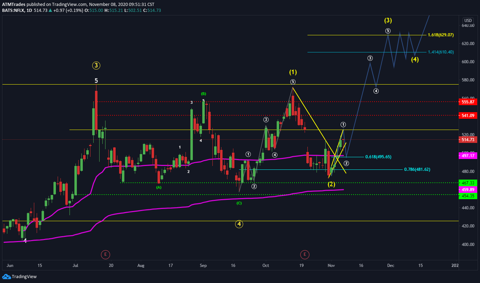480x283 pixels.
Task: Click the 1.414(610.40) Fibonacci label
Action: pyautogui.click(x=441, y=52)
